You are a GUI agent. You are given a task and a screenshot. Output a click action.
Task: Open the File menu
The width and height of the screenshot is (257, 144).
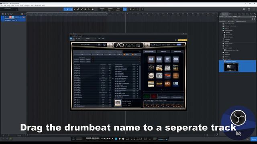click(x=2, y=6)
